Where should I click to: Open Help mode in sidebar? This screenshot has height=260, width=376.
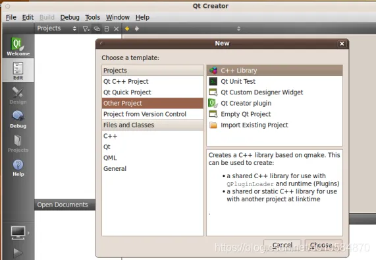pos(18,168)
